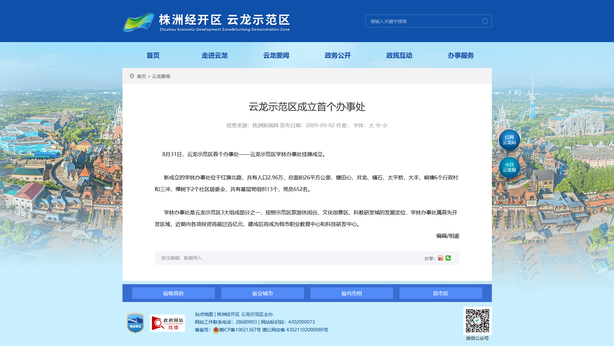Viewport: 614px width, 346px height.
Task: Open the 站点地图 footer link
Action: point(204,314)
